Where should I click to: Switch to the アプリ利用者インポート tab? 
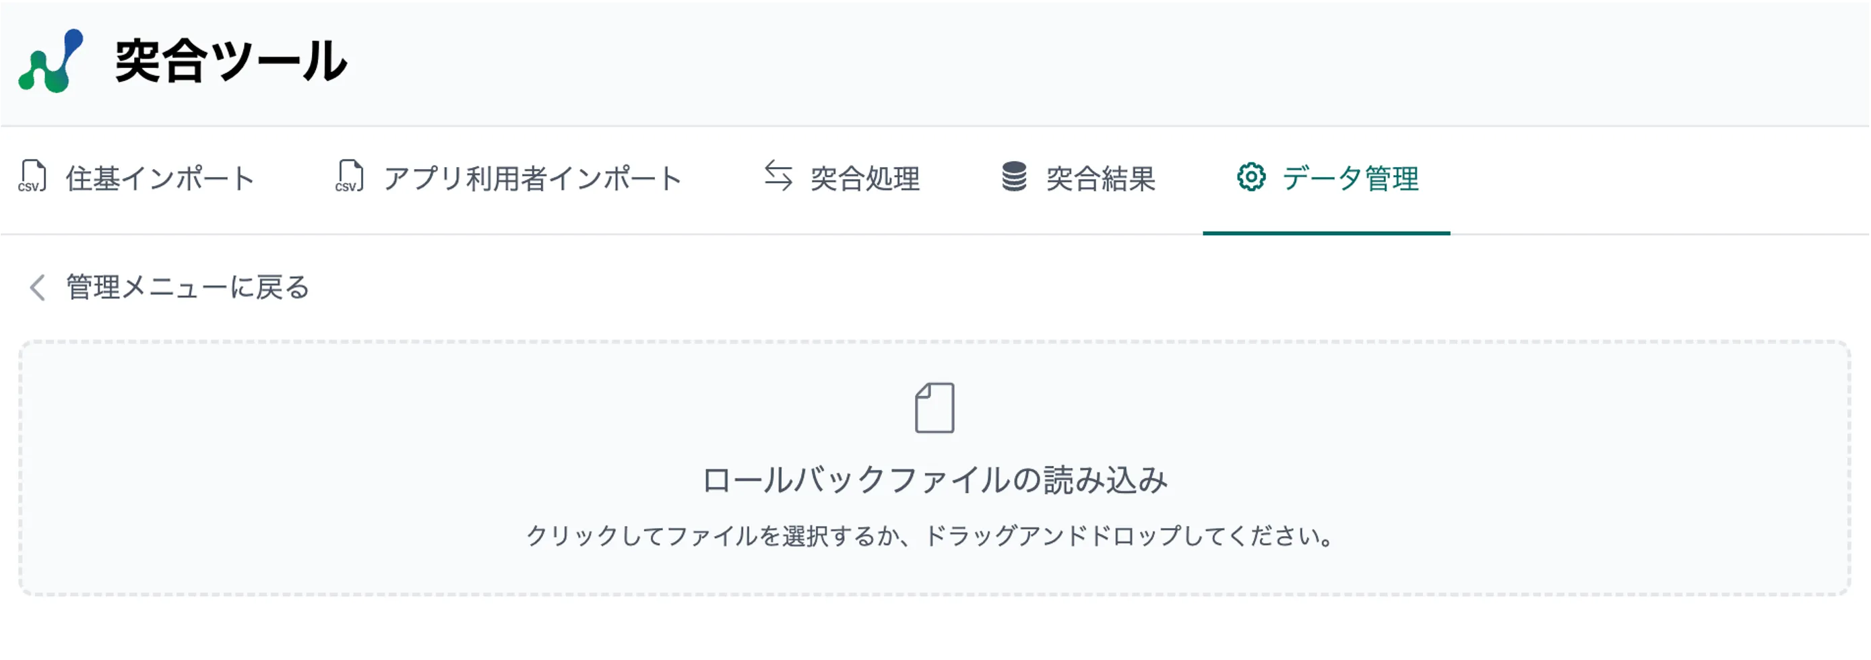coord(532,178)
